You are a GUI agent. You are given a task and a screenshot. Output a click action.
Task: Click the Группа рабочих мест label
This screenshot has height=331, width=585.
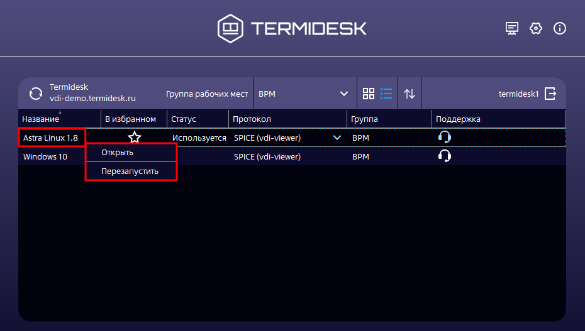[207, 94]
